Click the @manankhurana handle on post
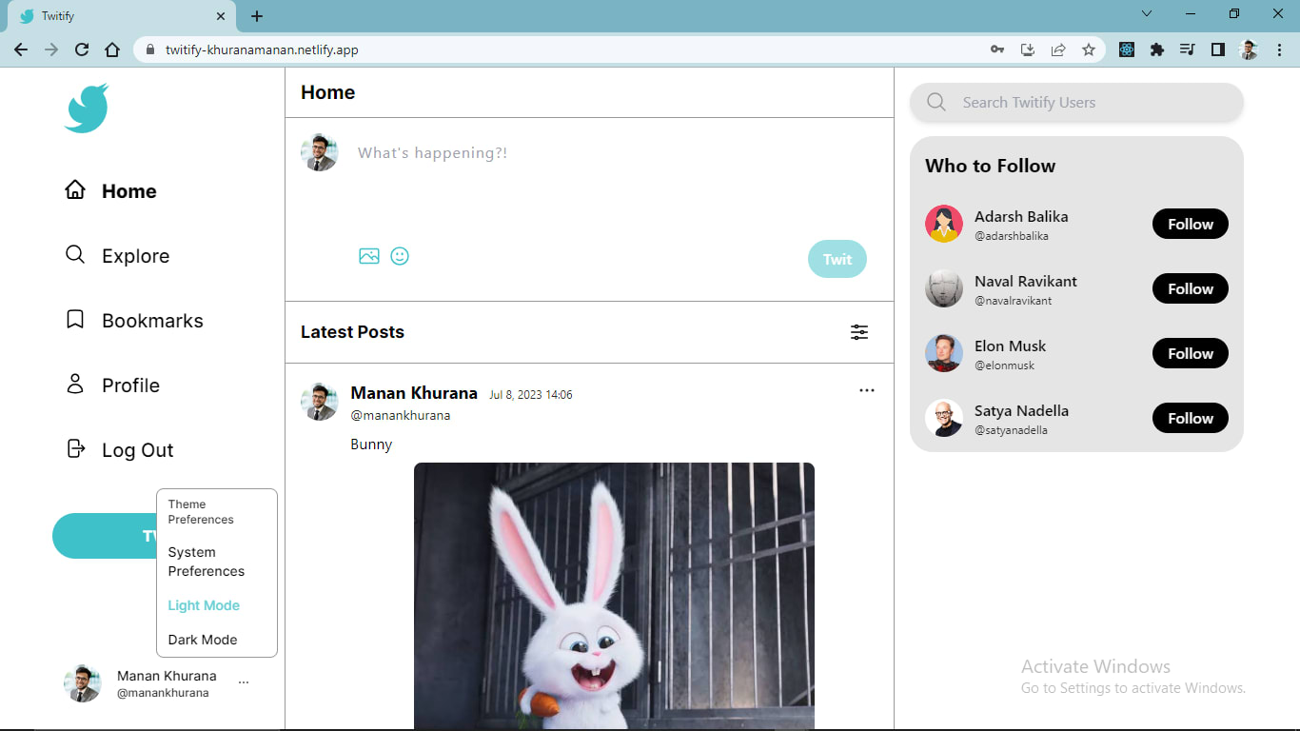This screenshot has height=731, width=1300. coord(401,416)
